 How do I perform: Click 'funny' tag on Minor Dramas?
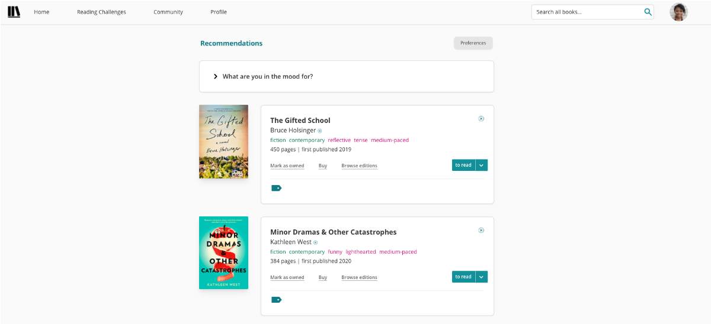tap(335, 252)
